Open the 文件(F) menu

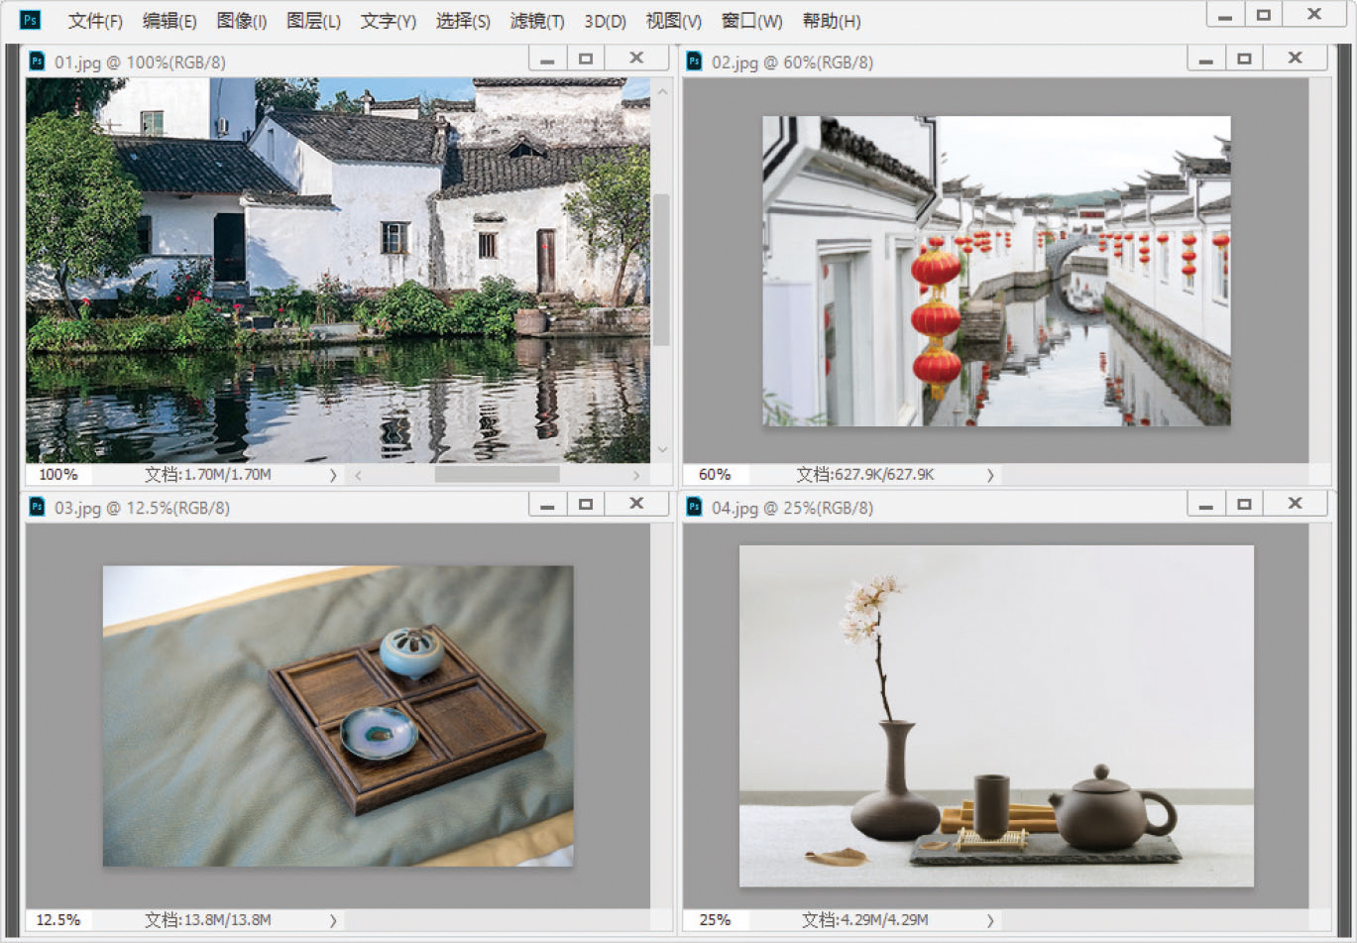tap(95, 21)
